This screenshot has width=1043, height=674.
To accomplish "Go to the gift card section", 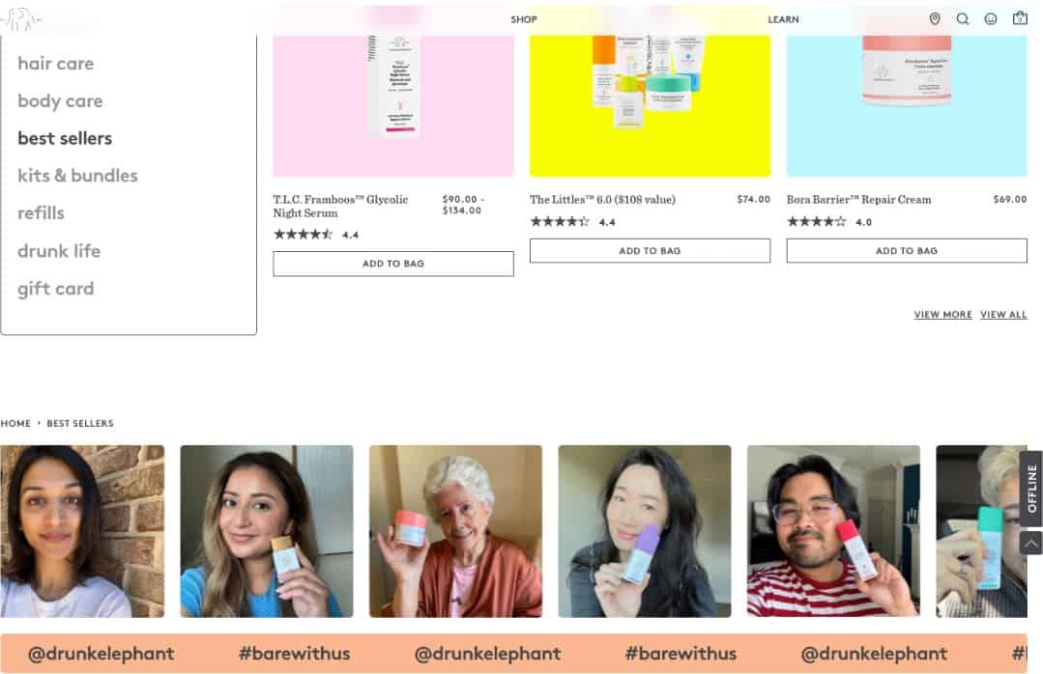I will (x=56, y=289).
